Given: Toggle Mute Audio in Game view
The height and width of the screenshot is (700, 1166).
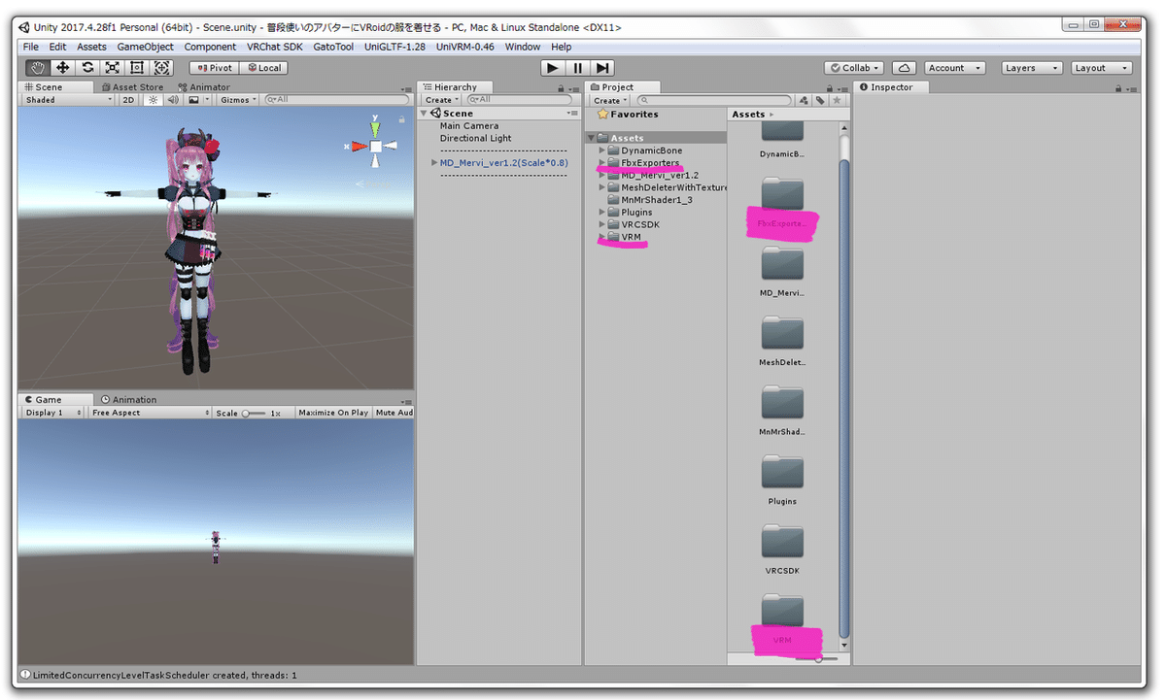Looking at the screenshot, I should (394, 413).
